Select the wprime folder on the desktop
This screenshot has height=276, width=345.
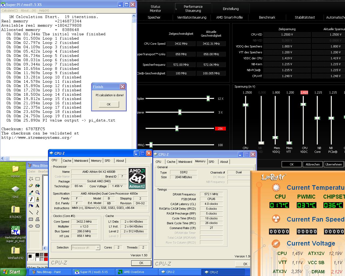(15, 171)
